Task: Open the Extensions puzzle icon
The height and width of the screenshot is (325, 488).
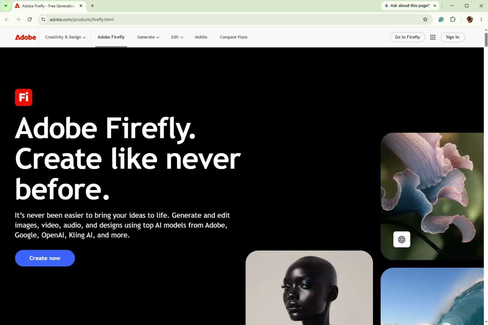Action: (x=453, y=19)
